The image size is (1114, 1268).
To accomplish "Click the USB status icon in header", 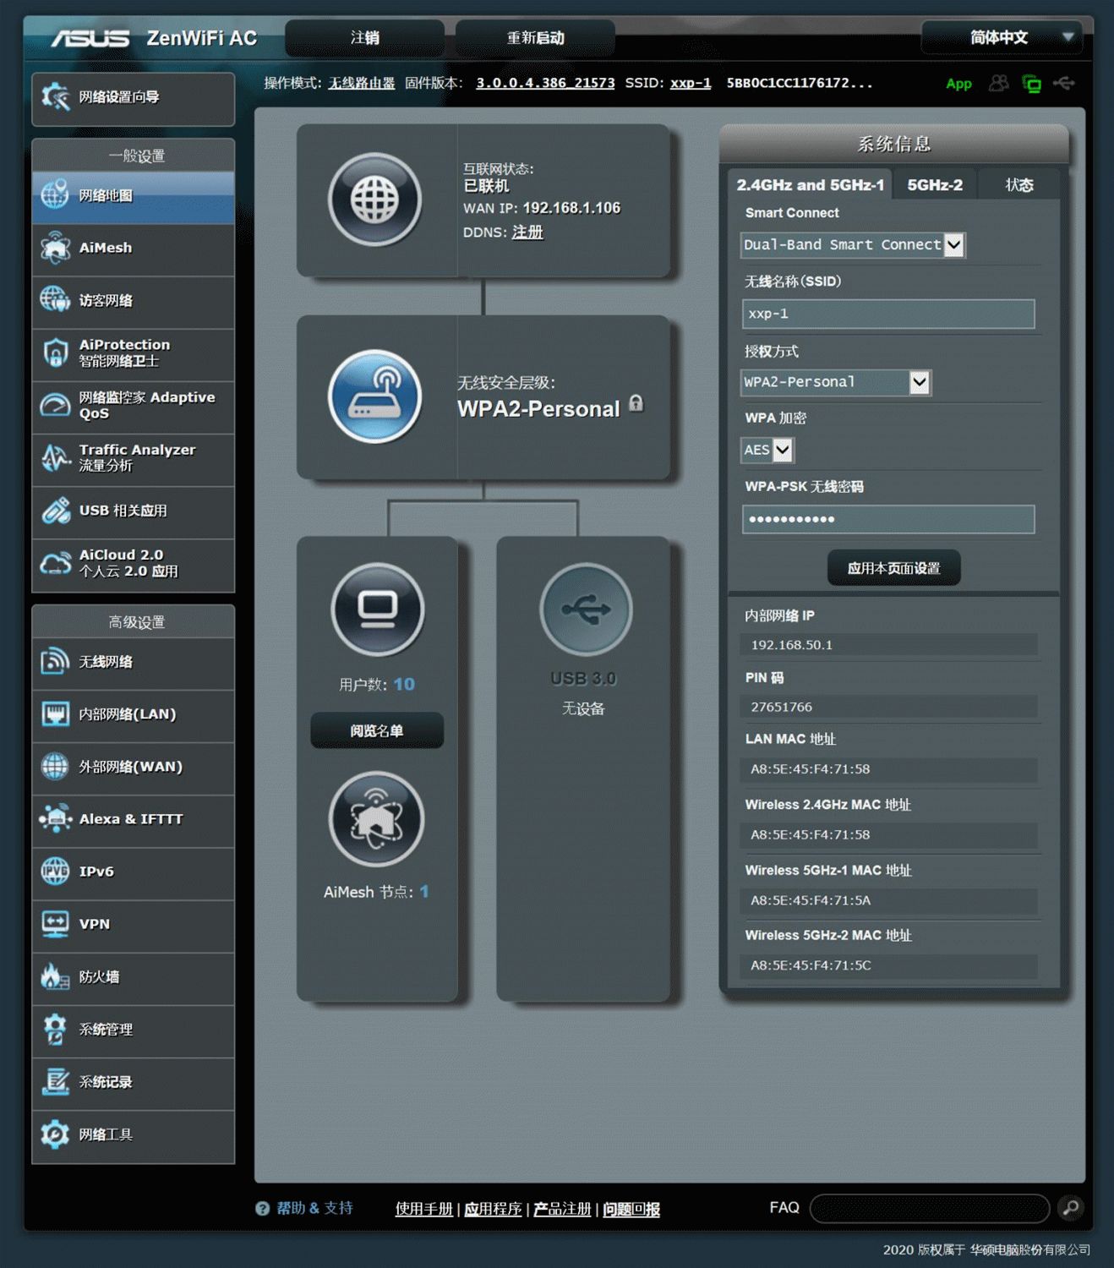I will (1064, 83).
